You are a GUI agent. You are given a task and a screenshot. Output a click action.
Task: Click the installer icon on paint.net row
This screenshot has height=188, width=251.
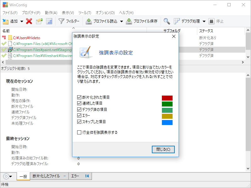[10, 50]
